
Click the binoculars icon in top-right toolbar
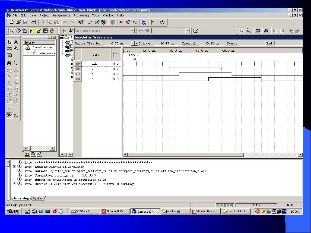coord(266,31)
